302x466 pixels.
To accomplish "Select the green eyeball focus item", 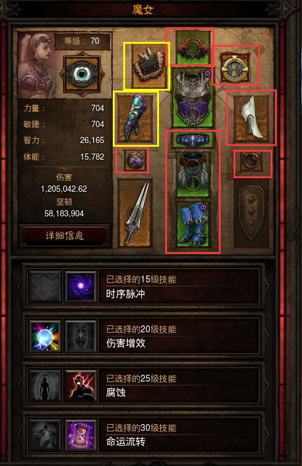I will [83, 74].
